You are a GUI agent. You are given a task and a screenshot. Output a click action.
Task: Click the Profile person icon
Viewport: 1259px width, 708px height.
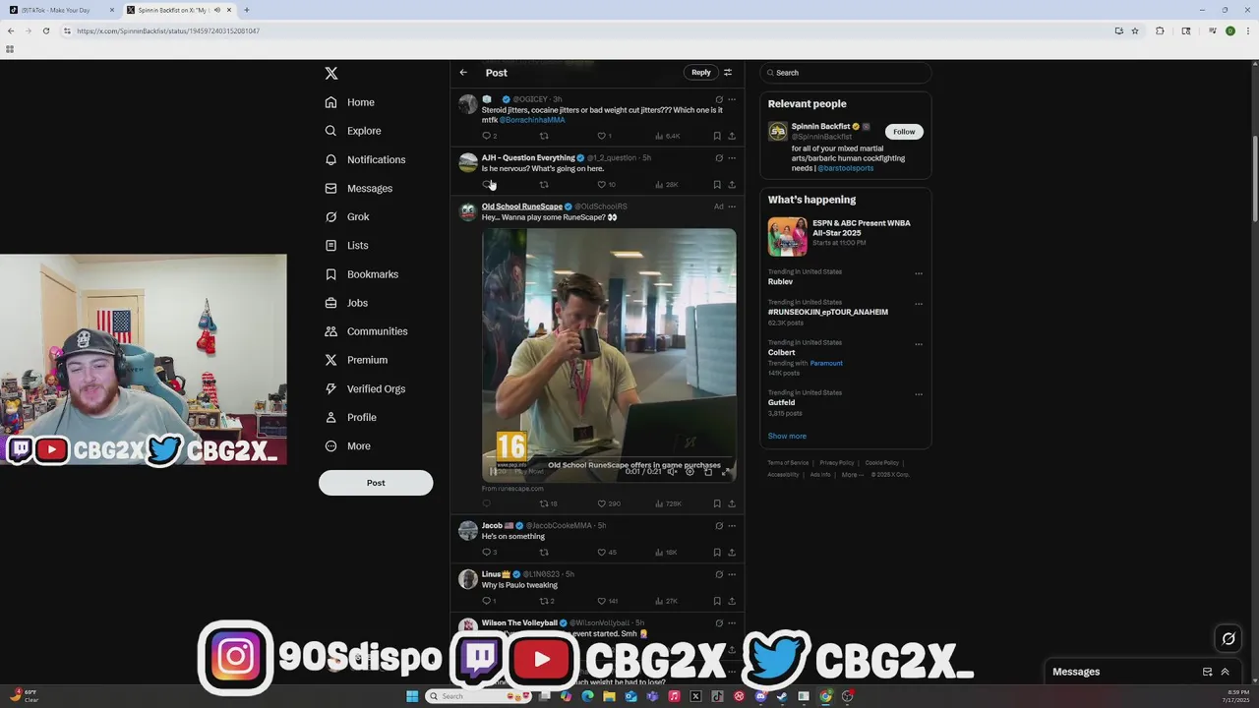click(x=330, y=417)
